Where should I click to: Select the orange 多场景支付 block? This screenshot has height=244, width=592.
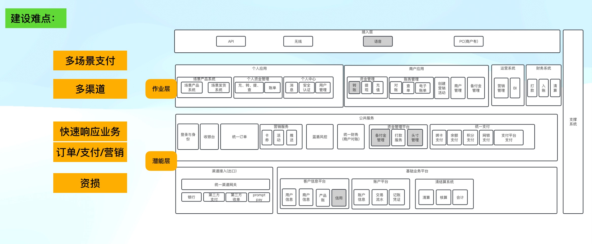[90, 60]
